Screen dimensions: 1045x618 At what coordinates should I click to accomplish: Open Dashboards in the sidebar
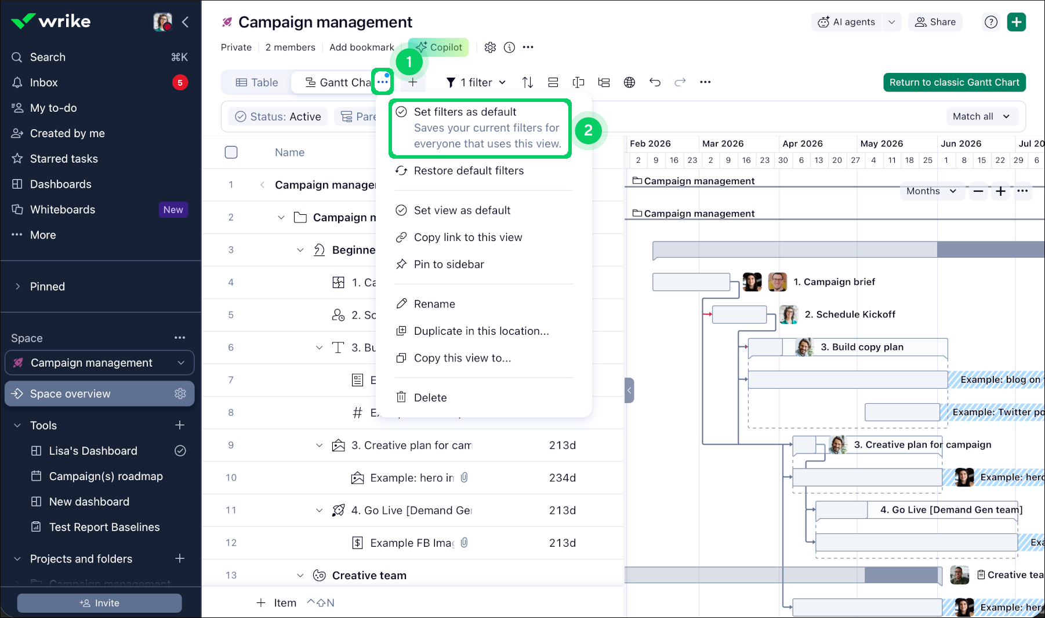tap(100, 184)
